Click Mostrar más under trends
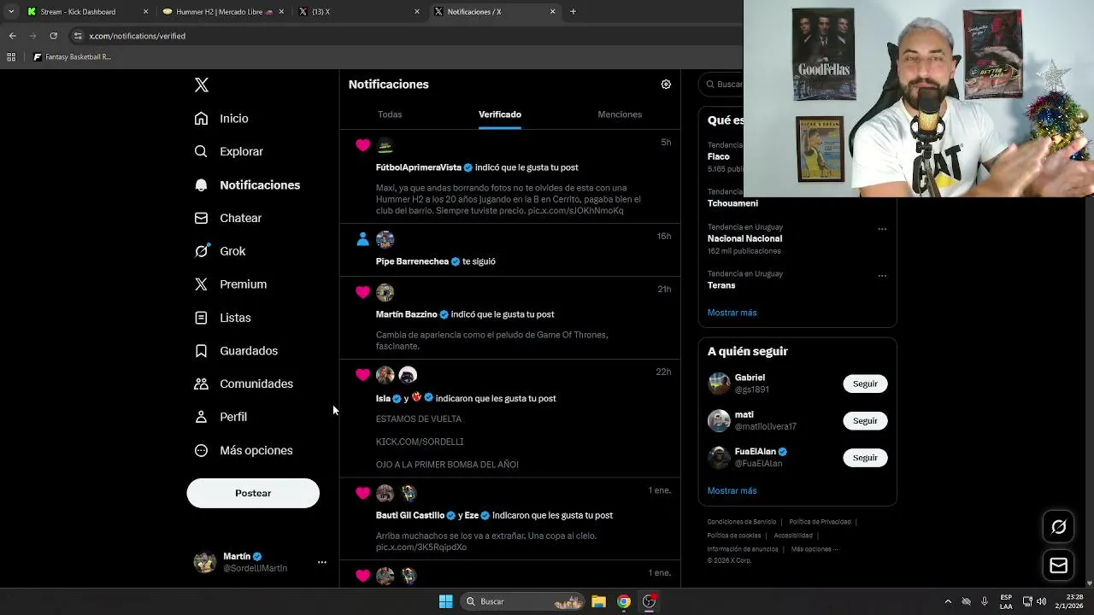 pos(732,313)
